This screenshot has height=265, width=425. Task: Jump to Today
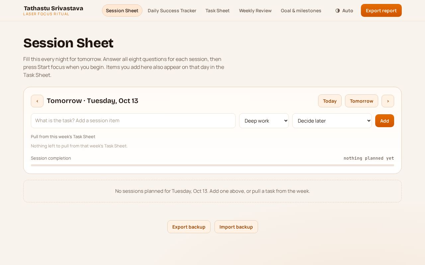(330, 101)
